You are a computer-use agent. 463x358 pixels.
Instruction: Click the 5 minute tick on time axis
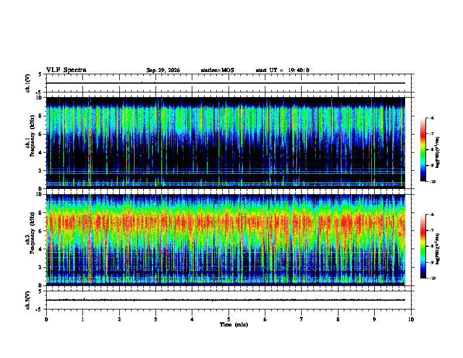pos(229,319)
